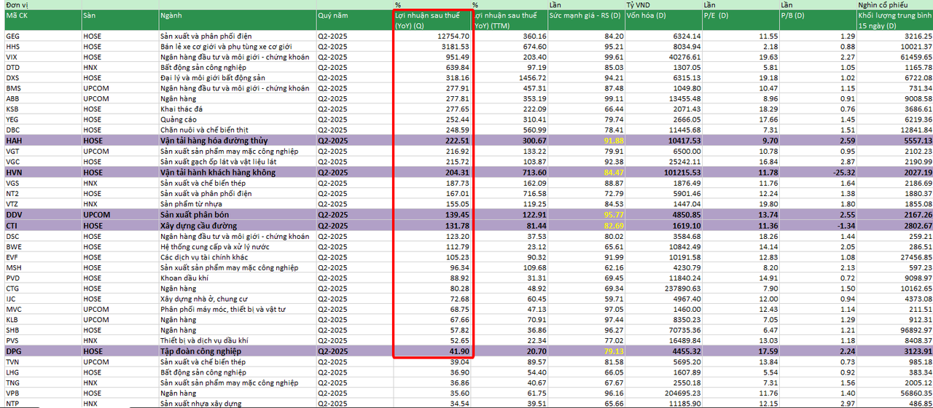Click the 'Nghìn cổ phiếu' unit cell

coord(884,5)
